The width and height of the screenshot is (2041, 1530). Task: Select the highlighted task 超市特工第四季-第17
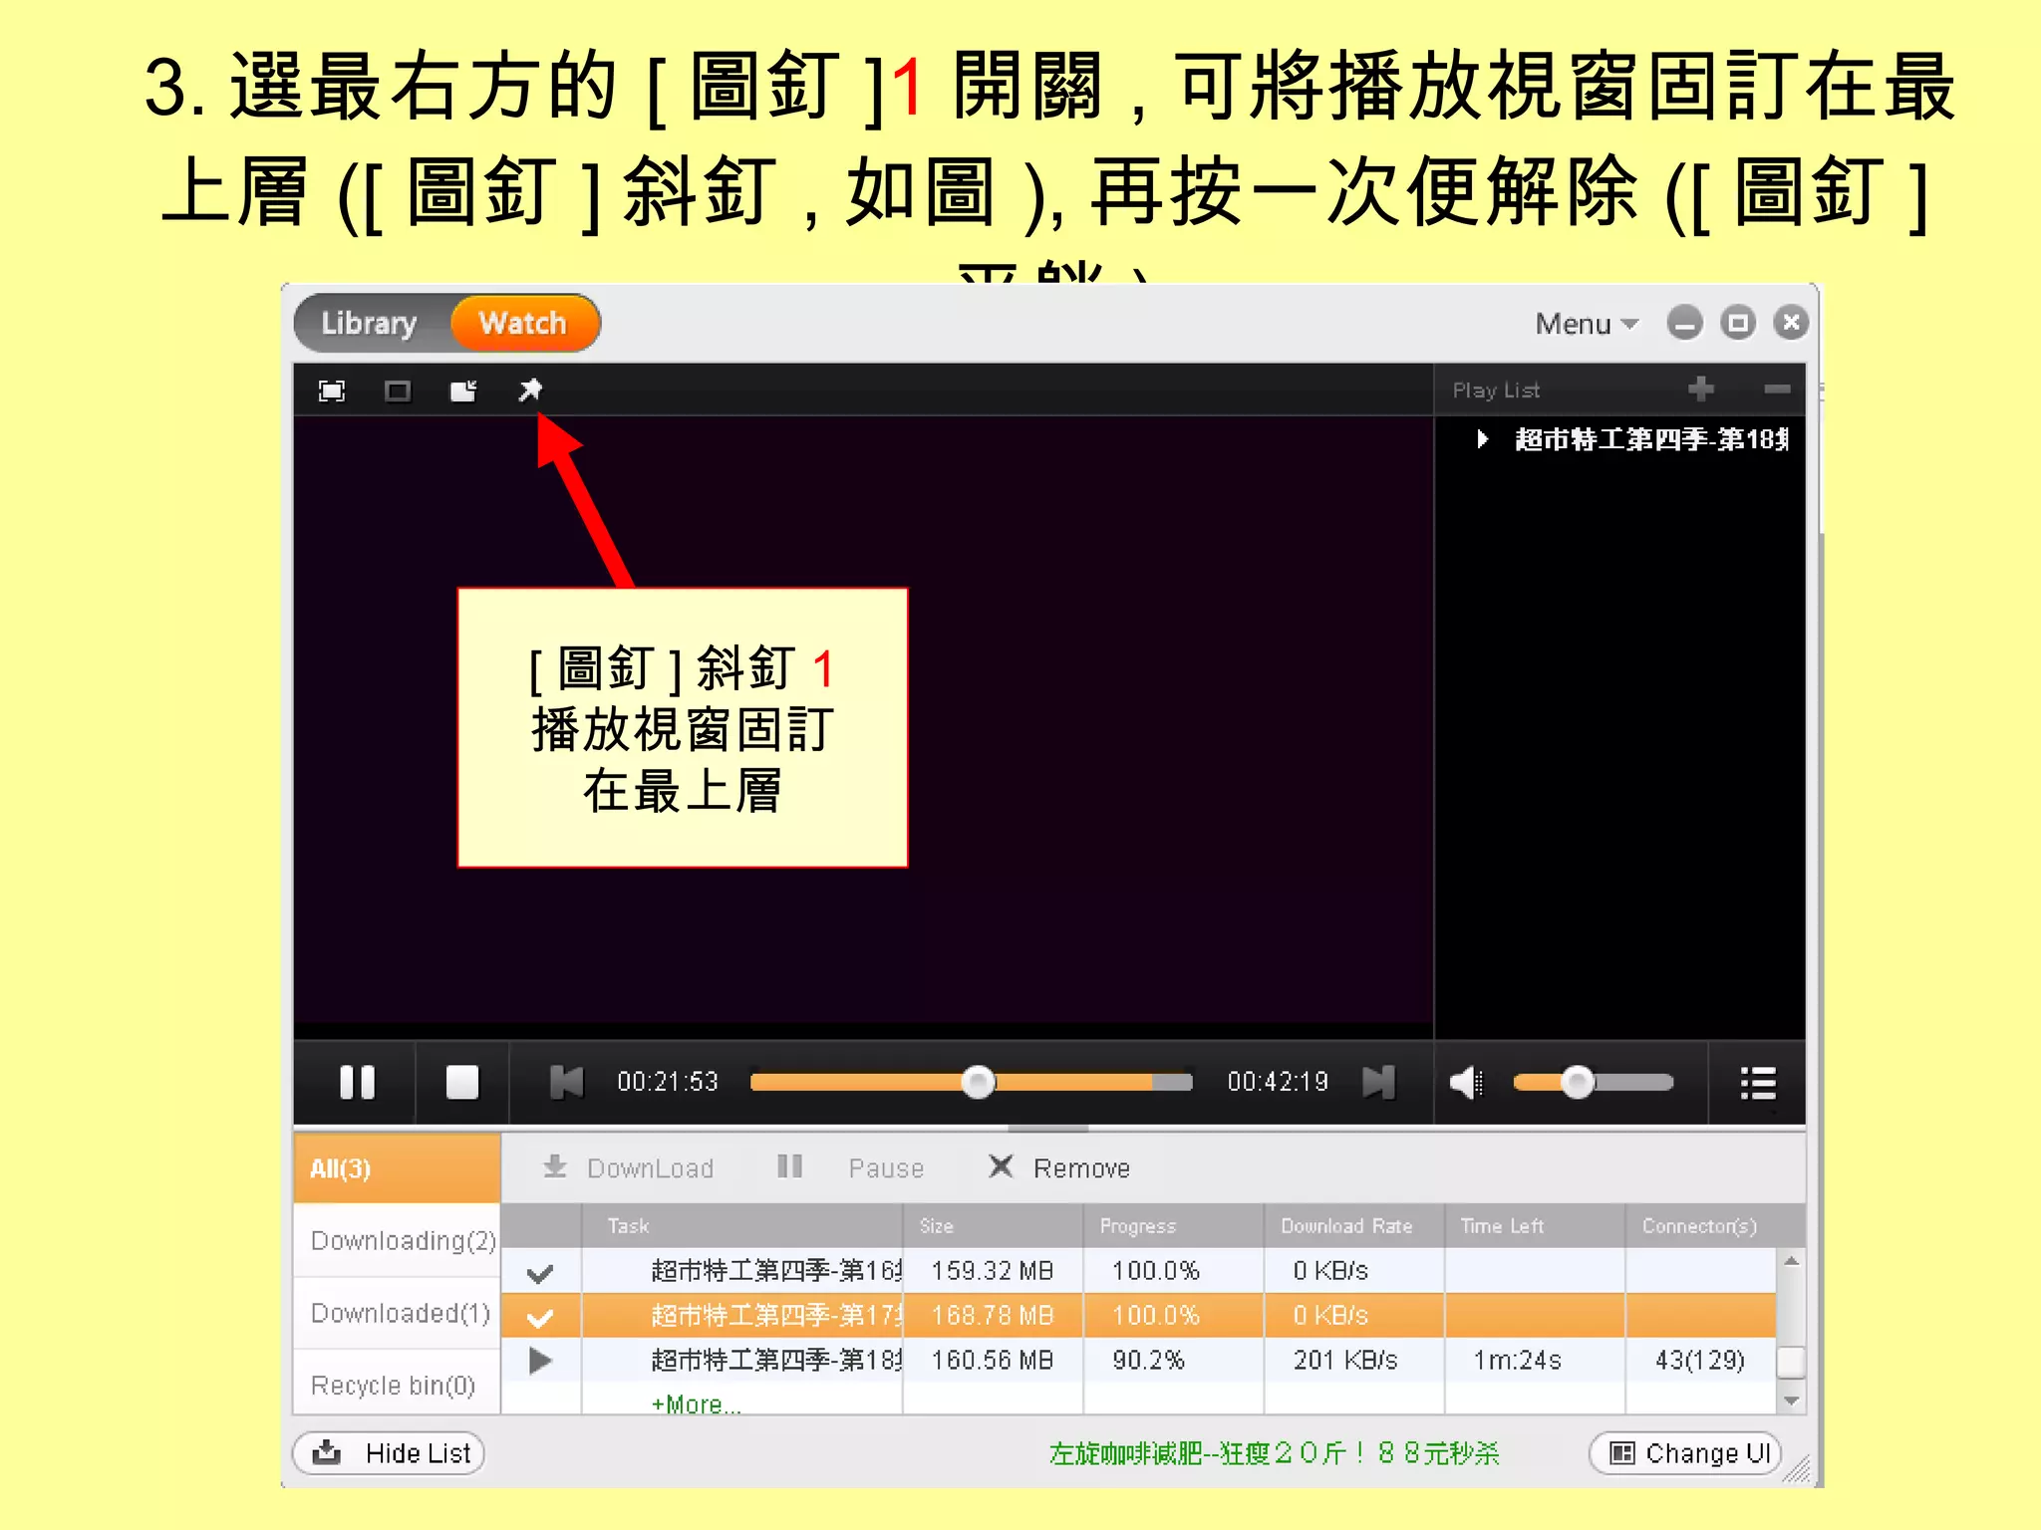pyautogui.click(x=1138, y=1315)
